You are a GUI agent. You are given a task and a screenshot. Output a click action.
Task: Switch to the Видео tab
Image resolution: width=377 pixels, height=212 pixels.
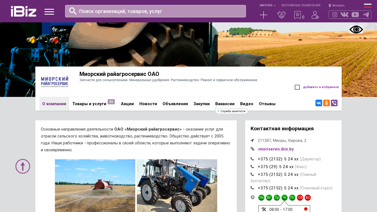click(247, 104)
